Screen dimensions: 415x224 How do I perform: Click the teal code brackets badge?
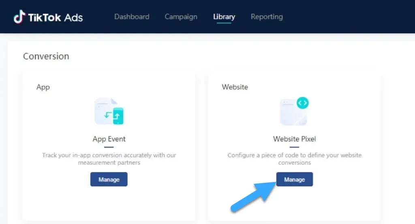click(302, 103)
